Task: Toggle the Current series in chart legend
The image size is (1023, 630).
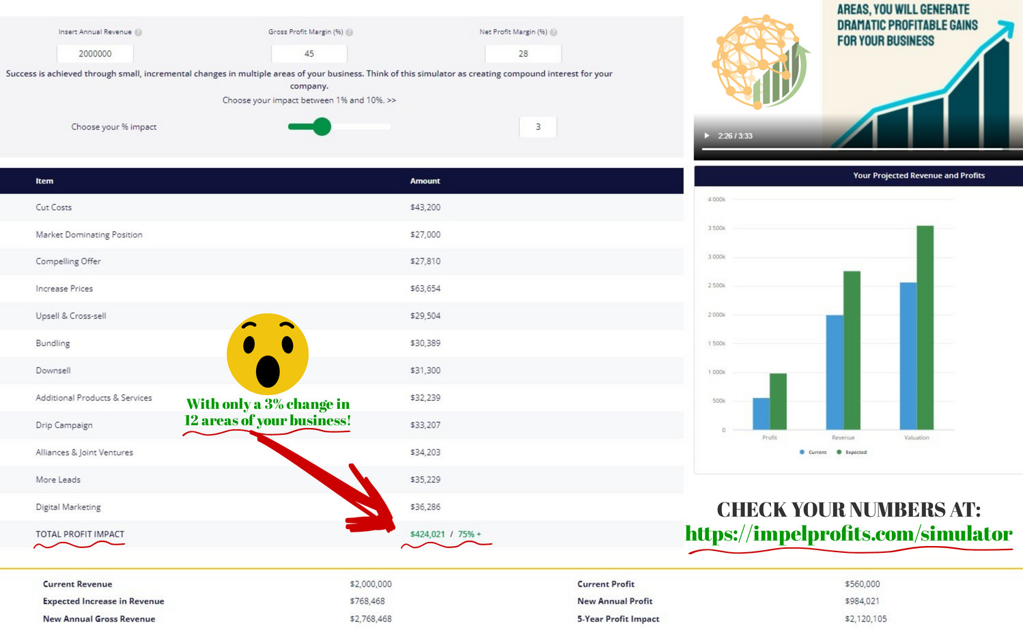Action: [813, 452]
